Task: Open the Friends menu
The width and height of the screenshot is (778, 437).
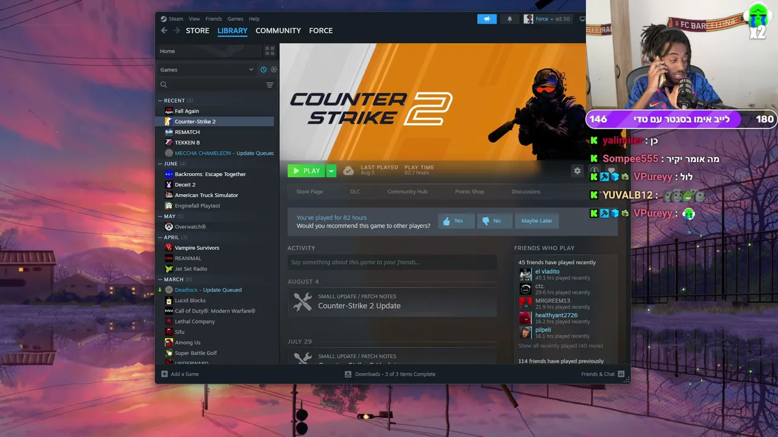Action: pos(214,19)
